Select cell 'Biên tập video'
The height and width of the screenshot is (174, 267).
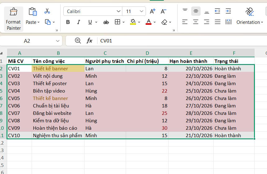tap(58, 91)
